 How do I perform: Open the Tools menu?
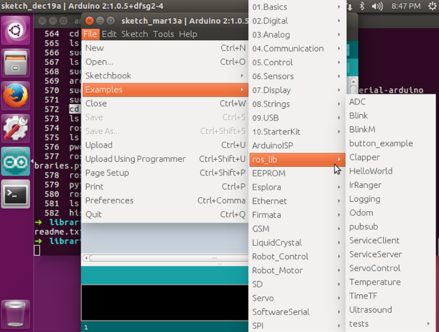163,34
